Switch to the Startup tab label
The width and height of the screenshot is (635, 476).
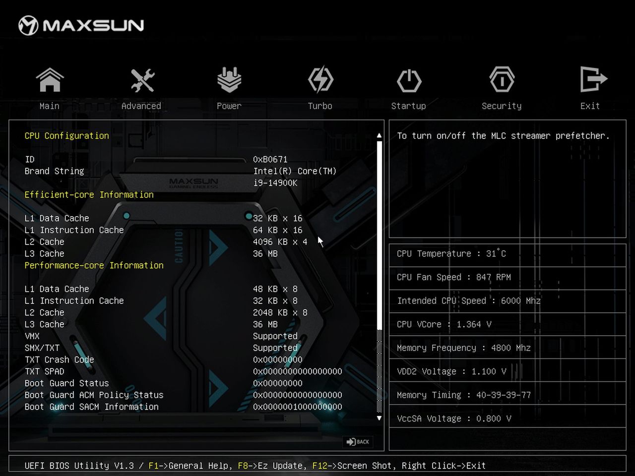click(409, 106)
